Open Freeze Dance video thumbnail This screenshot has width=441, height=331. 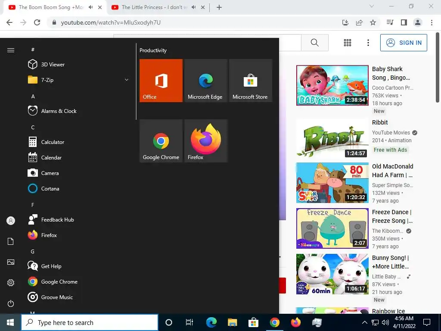(332, 228)
